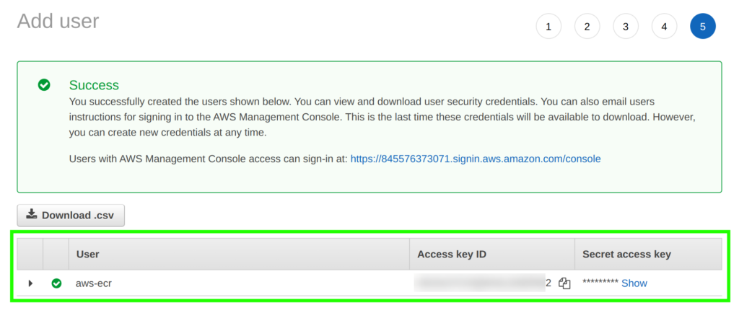The image size is (739, 323).
Task: Click the blurred access key ID value
Action: [478, 283]
